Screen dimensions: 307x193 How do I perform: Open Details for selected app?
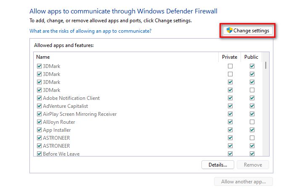click(x=218, y=165)
